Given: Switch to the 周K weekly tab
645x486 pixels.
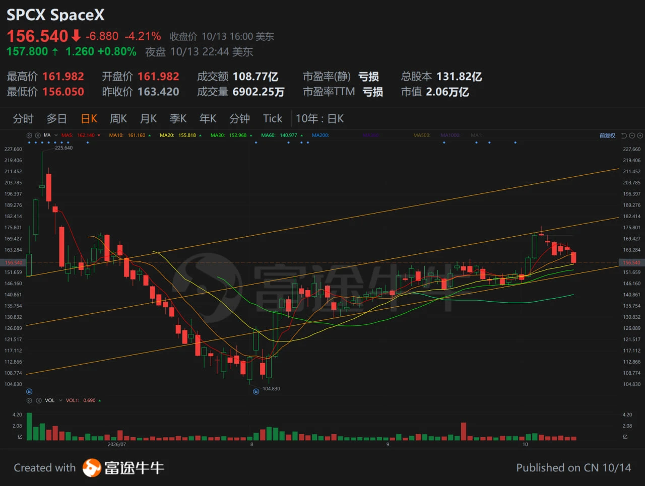Looking at the screenshot, I should point(118,118).
